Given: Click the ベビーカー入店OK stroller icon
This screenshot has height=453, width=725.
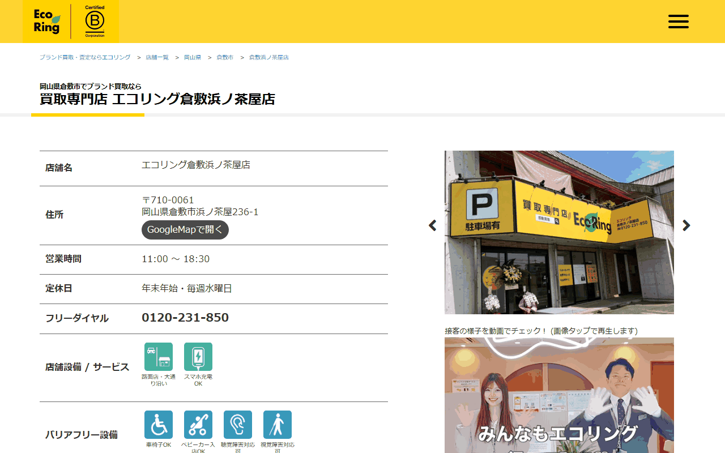Looking at the screenshot, I should [198, 425].
